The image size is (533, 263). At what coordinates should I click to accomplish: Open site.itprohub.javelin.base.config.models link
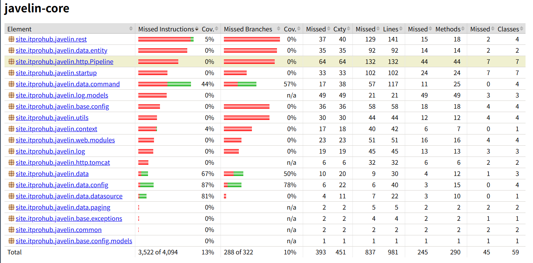click(74, 241)
